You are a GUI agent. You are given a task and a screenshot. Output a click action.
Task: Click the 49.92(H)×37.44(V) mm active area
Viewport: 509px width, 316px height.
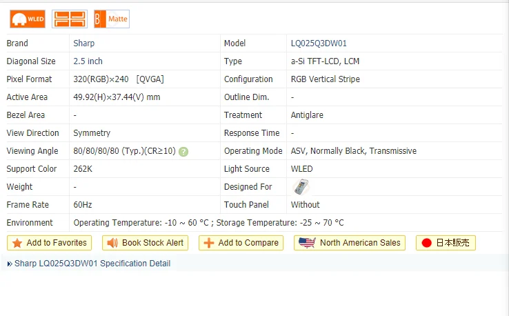pos(117,97)
